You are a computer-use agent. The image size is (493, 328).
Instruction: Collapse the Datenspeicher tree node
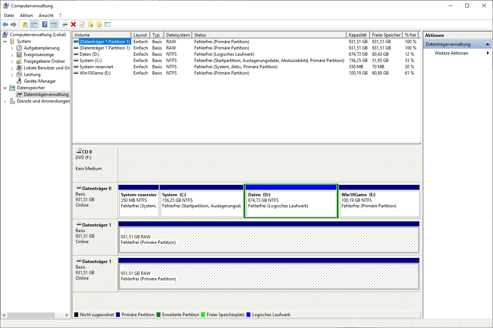point(5,88)
